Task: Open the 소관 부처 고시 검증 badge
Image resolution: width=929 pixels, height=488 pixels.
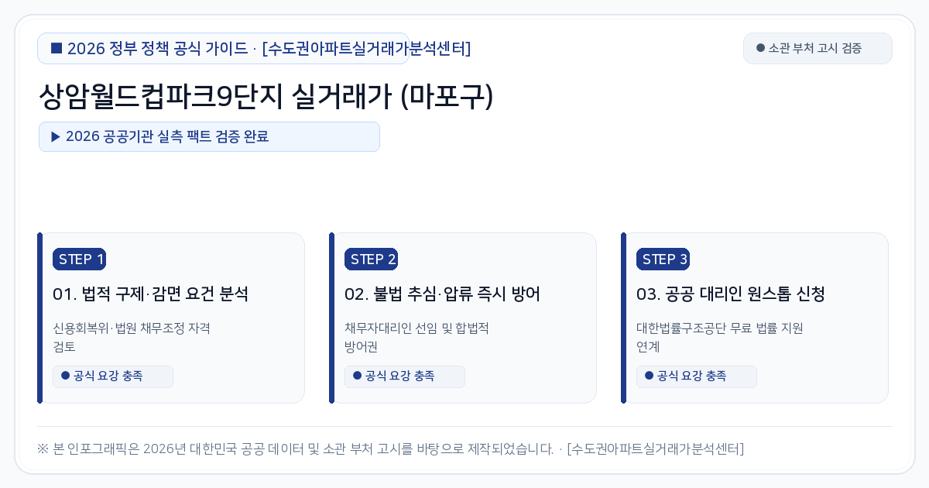Action: coord(818,48)
